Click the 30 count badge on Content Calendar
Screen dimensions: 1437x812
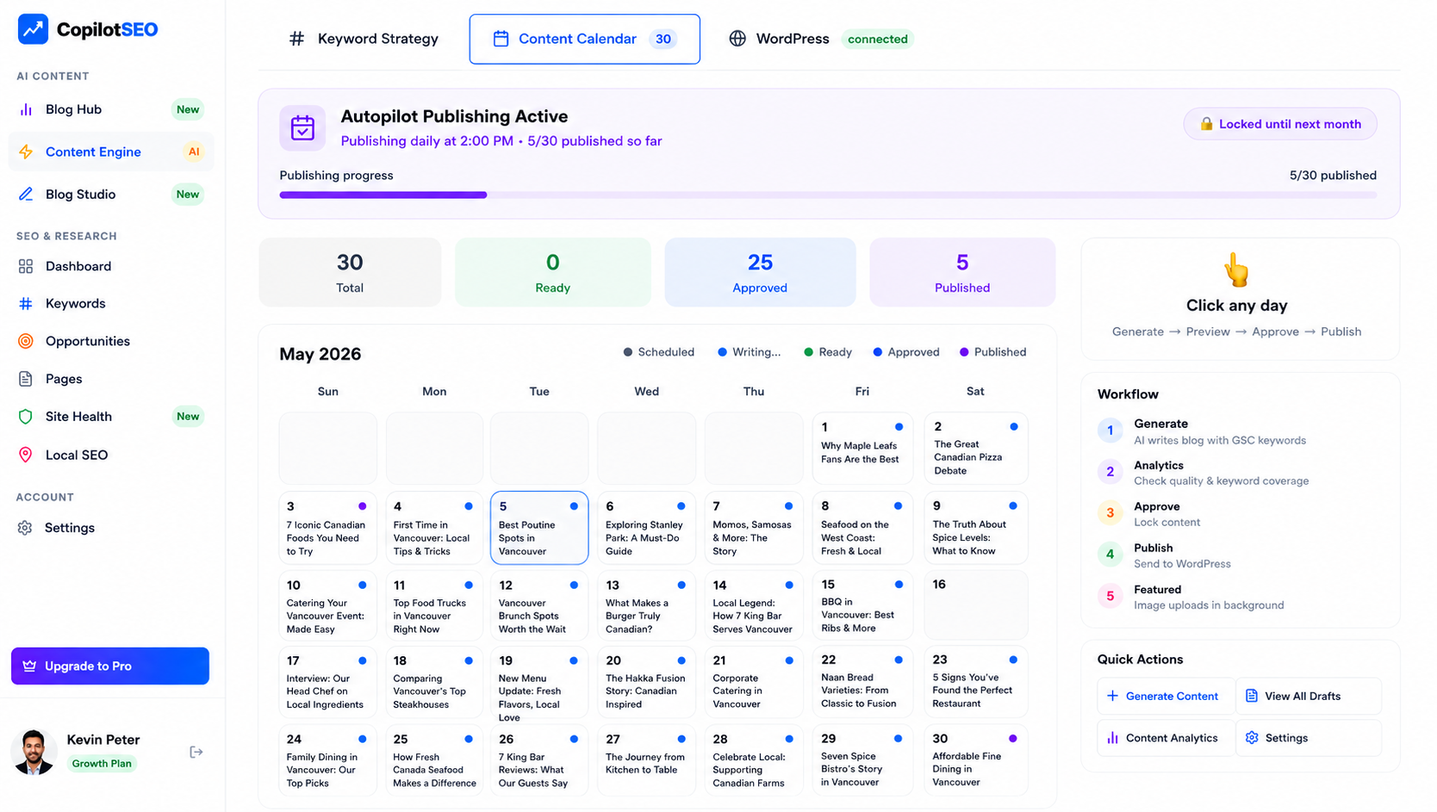coord(663,39)
